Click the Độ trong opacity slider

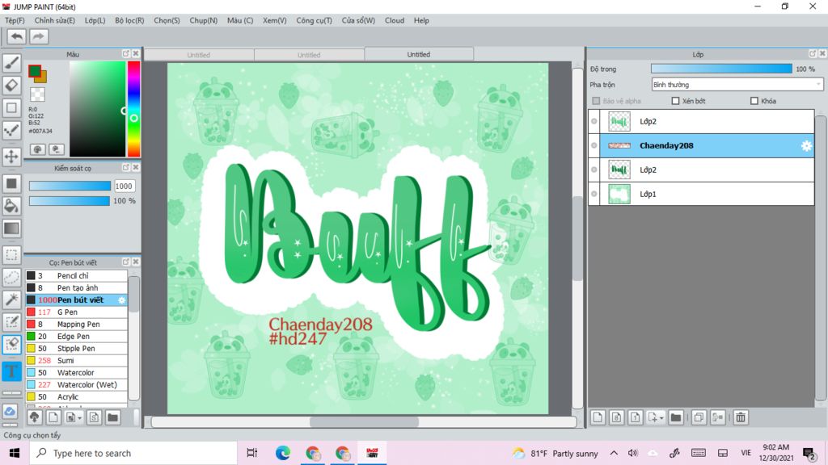[x=721, y=69]
